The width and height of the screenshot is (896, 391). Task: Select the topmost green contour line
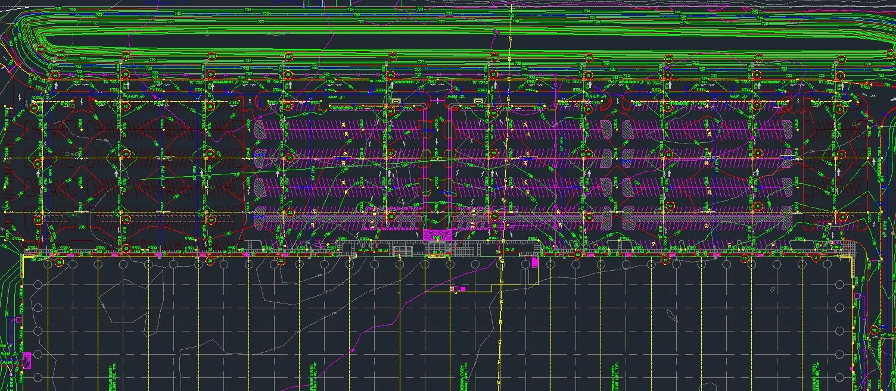point(417,6)
